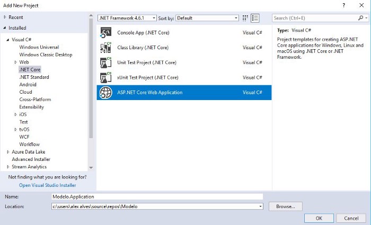
Task: Click the Cancel button
Action: [x=351, y=218]
